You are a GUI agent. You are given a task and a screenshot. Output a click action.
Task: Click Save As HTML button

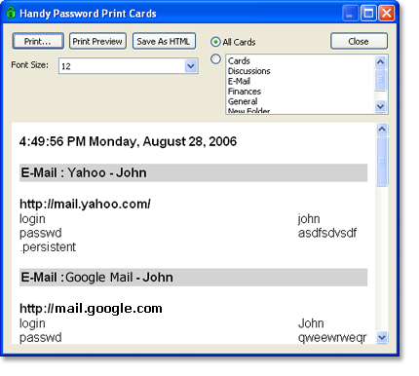click(164, 41)
